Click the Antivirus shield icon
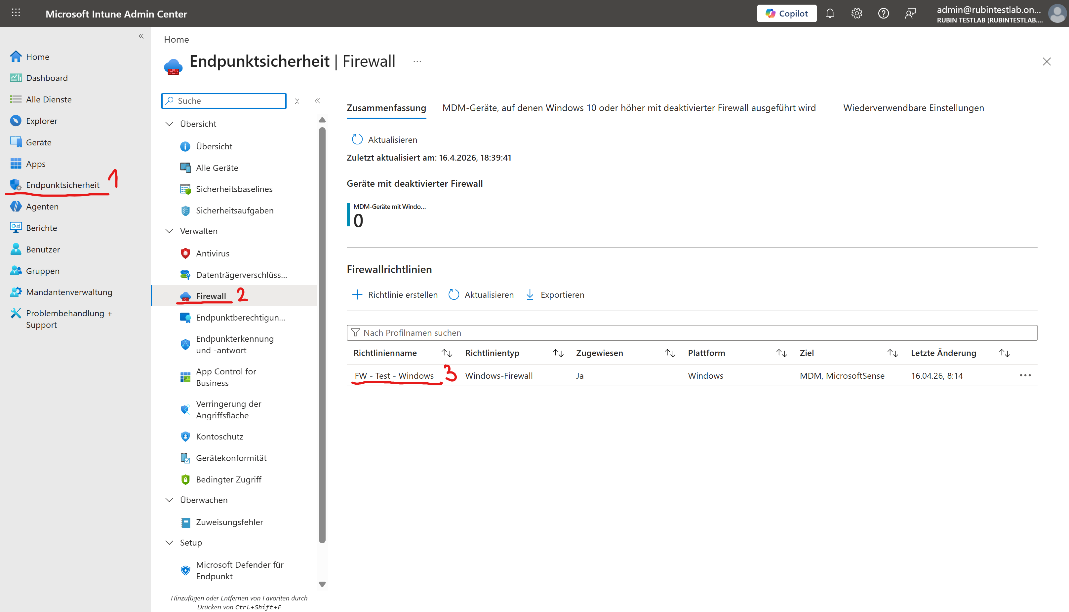 [x=185, y=253]
